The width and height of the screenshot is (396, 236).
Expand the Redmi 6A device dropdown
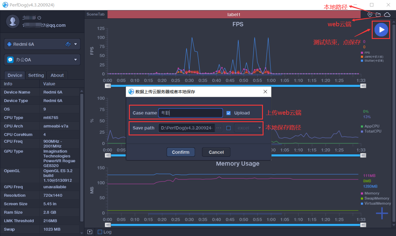(x=75, y=44)
